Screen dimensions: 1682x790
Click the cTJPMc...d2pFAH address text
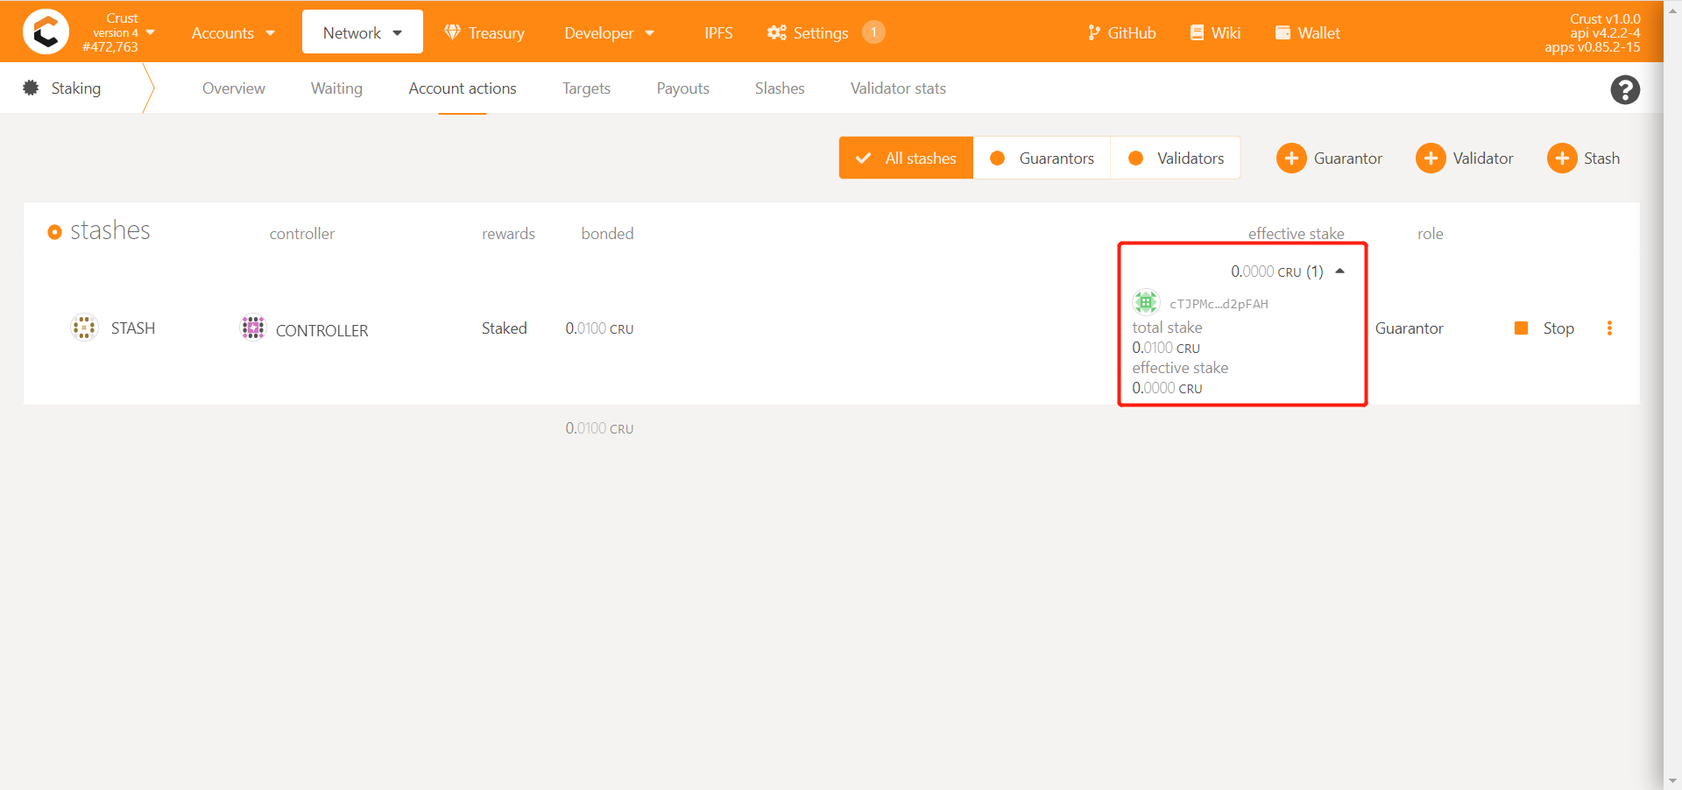point(1219,304)
